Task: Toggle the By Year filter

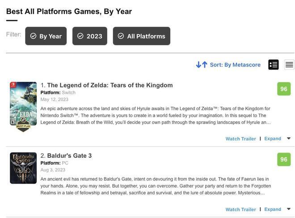Action: click(46, 36)
